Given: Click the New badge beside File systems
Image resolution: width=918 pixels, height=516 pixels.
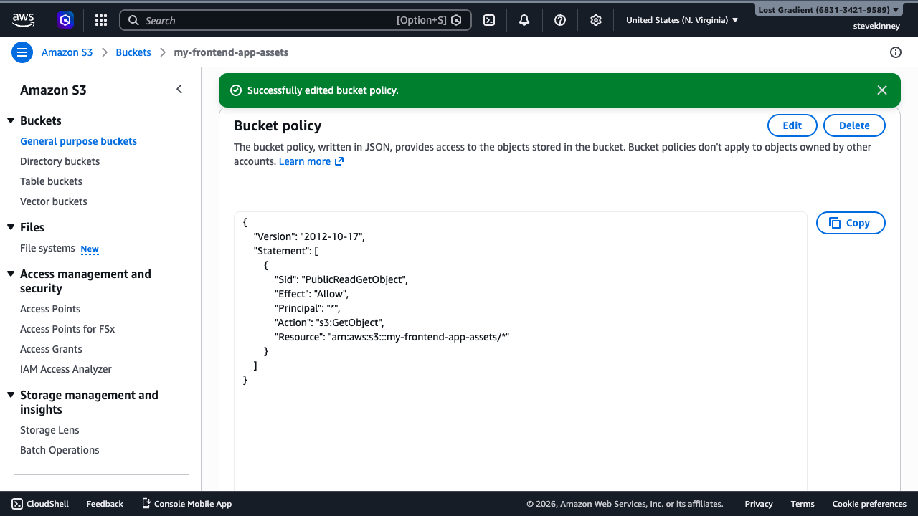Looking at the screenshot, I should click(90, 249).
